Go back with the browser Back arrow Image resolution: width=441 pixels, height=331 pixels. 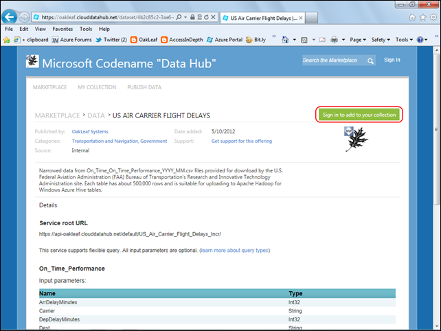pos(10,17)
